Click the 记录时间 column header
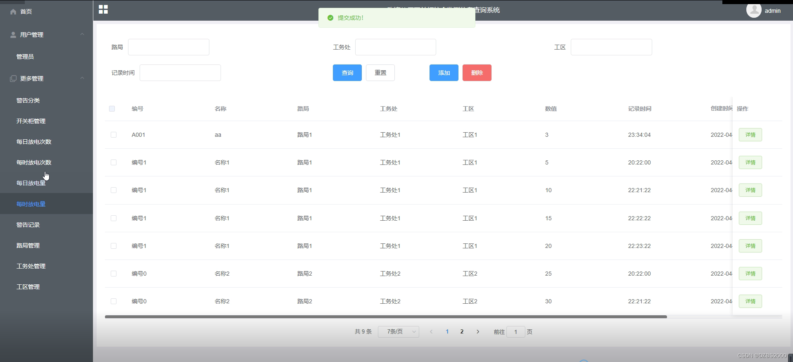Screen dimensions: 793x362 pyautogui.click(x=640, y=109)
